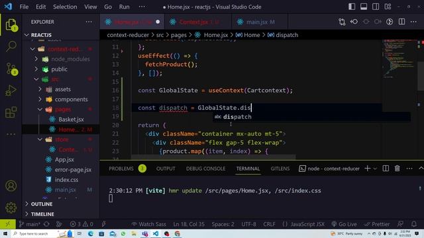The image size is (424, 238).
Task: Click the file annotations toggle icon
Action: tap(390, 22)
